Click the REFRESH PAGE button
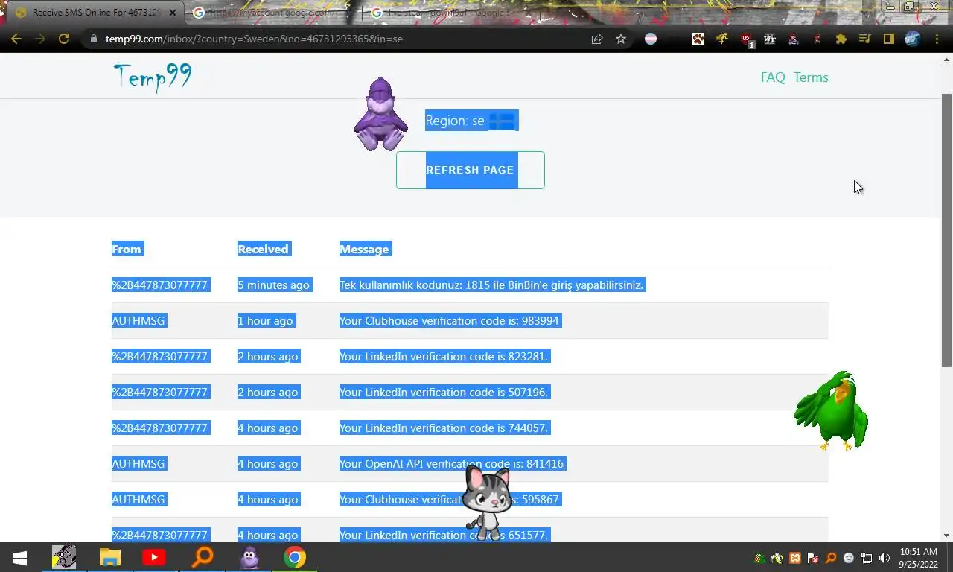 [x=471, y=170]
